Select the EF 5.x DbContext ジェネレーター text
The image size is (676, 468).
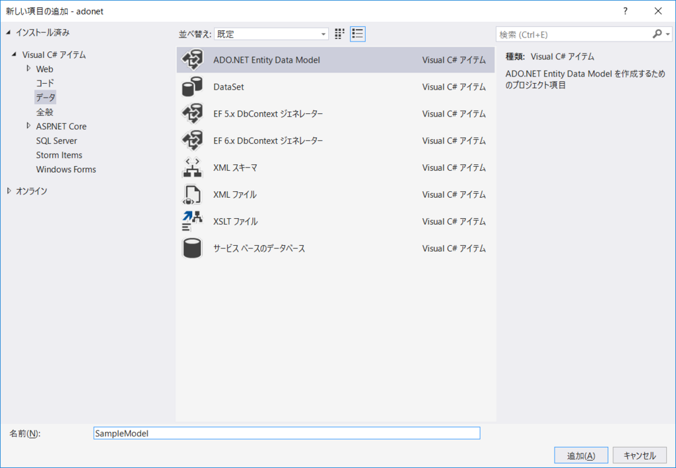268,113
